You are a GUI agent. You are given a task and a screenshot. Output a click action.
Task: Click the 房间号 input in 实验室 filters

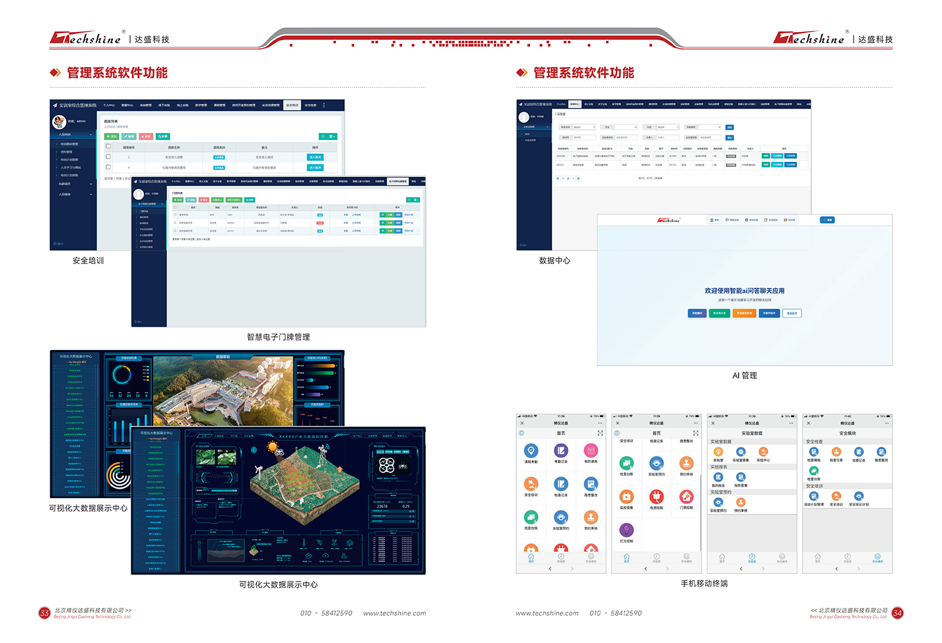584,137
